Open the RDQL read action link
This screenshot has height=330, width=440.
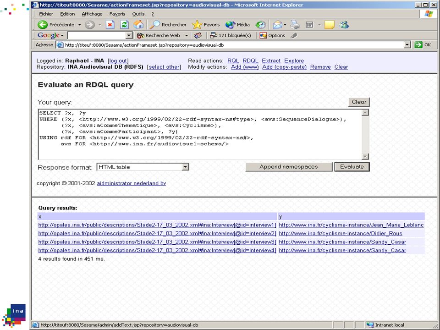click(x=250, y=61)
